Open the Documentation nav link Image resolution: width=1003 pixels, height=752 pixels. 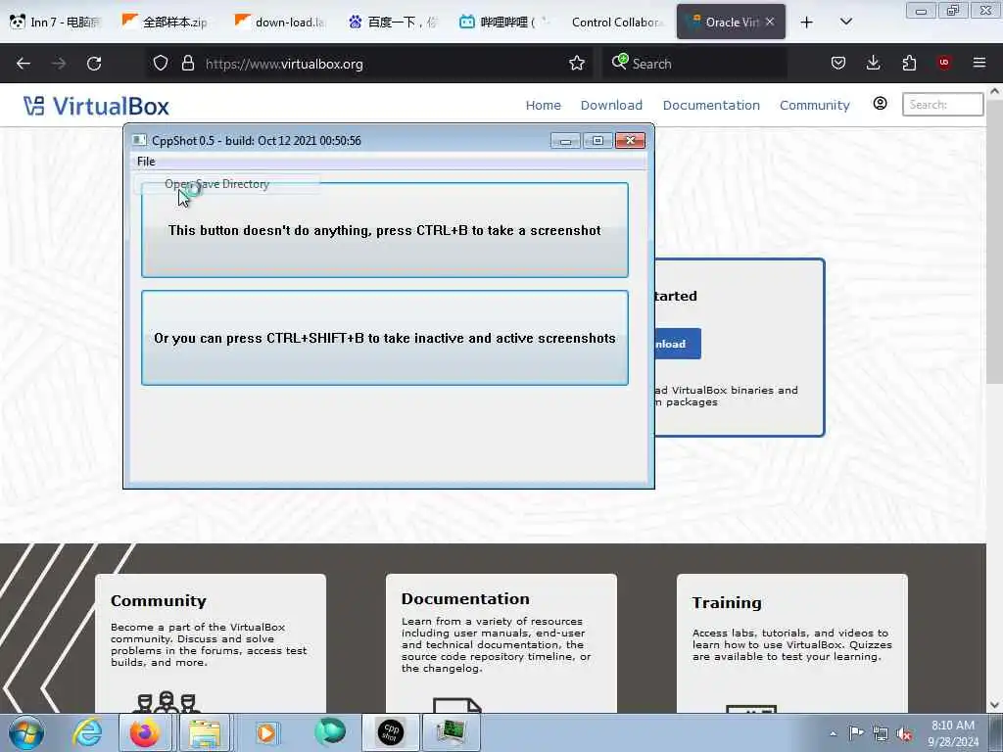click(x=711, y=105)
